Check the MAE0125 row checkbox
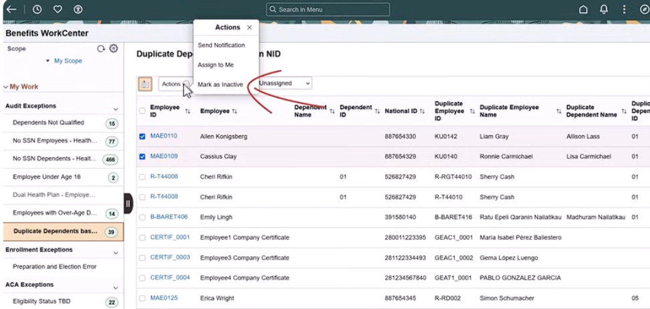Screen dimensions: 650x309 142,298
